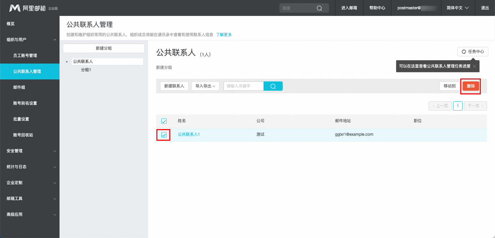Click the red 删除 button

tap(471, 86)
